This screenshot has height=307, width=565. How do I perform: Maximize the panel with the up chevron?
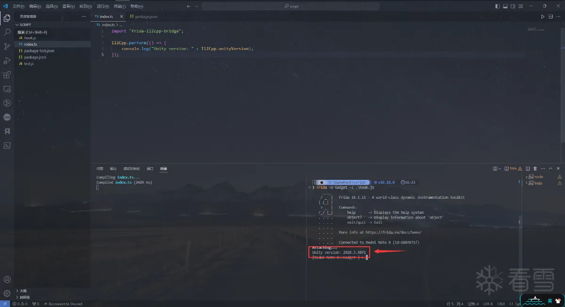(x=550, y=169)
